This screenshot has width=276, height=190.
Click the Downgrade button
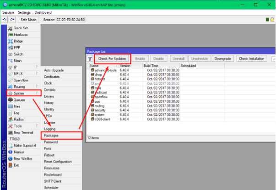(222, 59)
